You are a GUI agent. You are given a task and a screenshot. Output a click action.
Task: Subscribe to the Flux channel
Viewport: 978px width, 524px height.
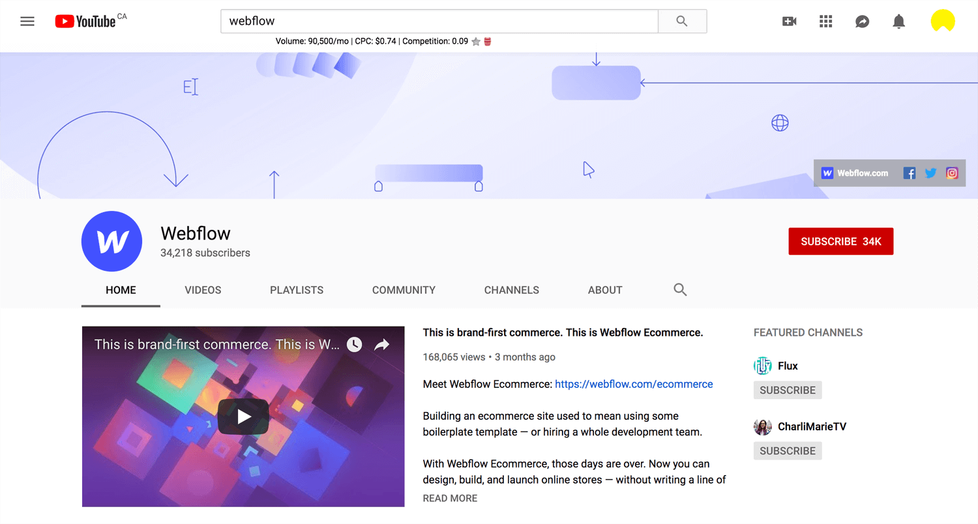[x=788, y=390]
